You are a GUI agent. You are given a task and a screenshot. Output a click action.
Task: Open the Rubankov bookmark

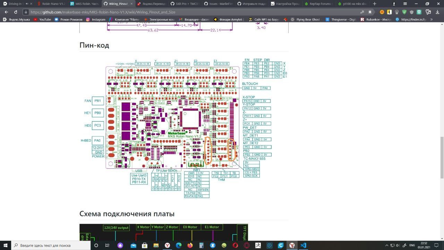pos(376,19)
